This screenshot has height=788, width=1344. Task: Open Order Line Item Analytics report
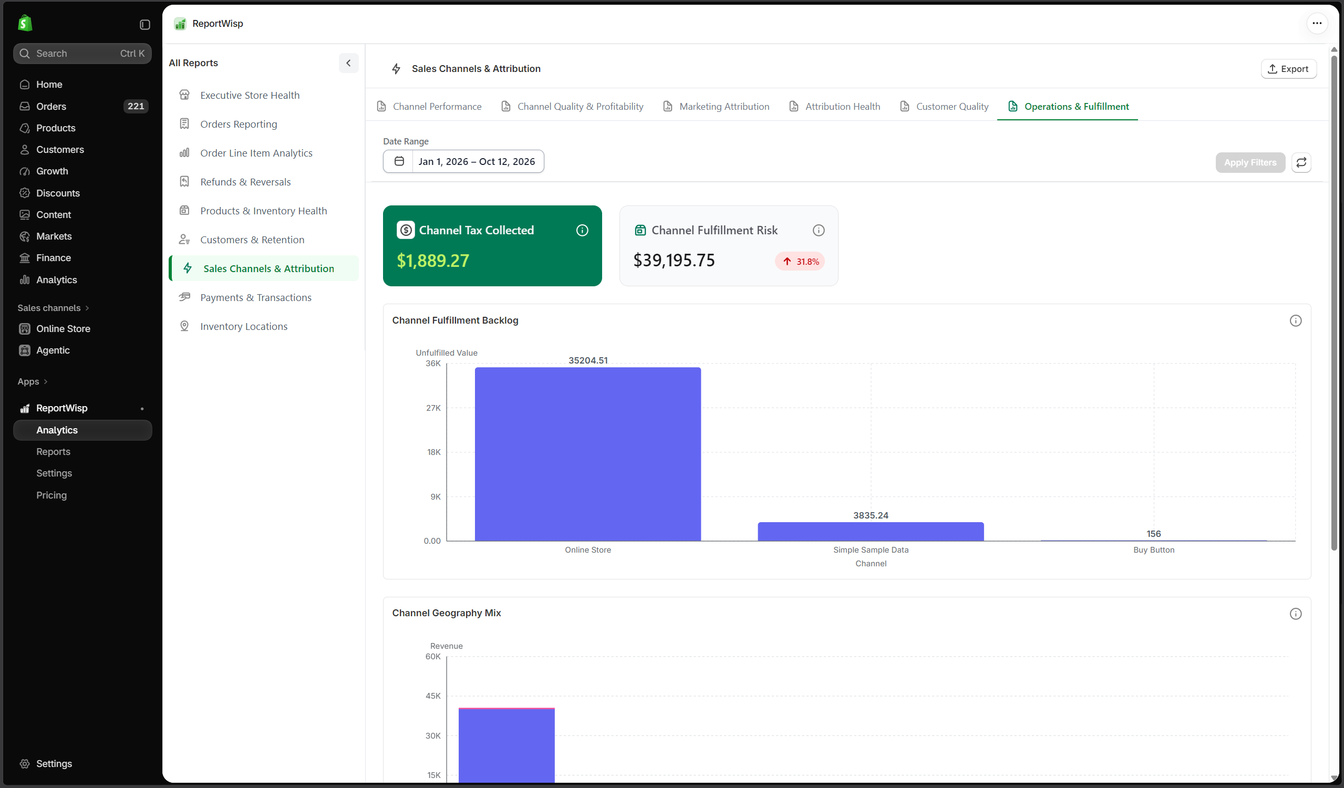[x=263, y=153]
